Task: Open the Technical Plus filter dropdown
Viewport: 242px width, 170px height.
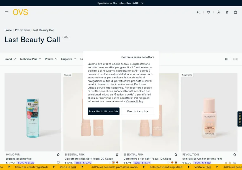Action: (x=30, y=59)
